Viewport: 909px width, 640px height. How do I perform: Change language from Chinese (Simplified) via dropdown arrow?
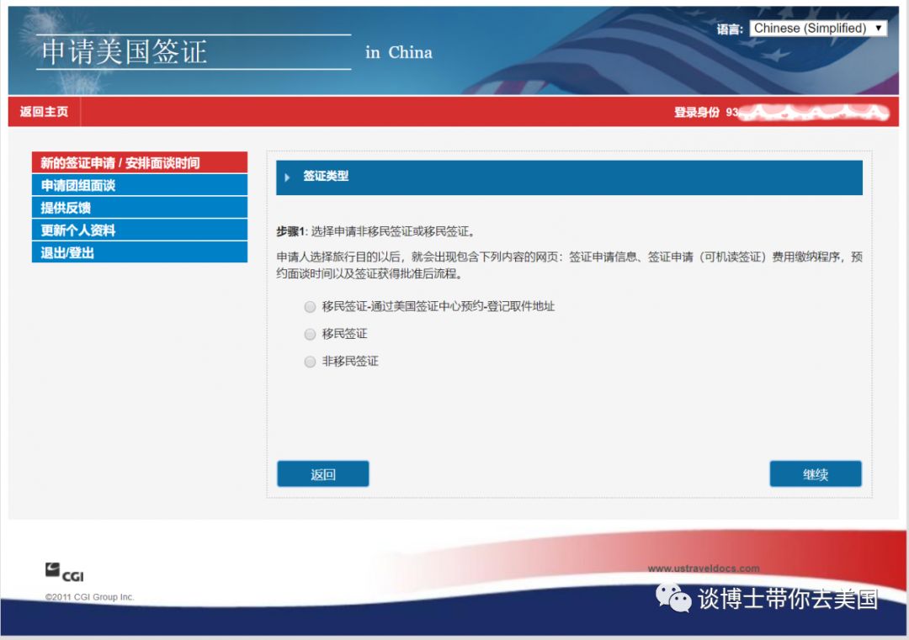877,27
